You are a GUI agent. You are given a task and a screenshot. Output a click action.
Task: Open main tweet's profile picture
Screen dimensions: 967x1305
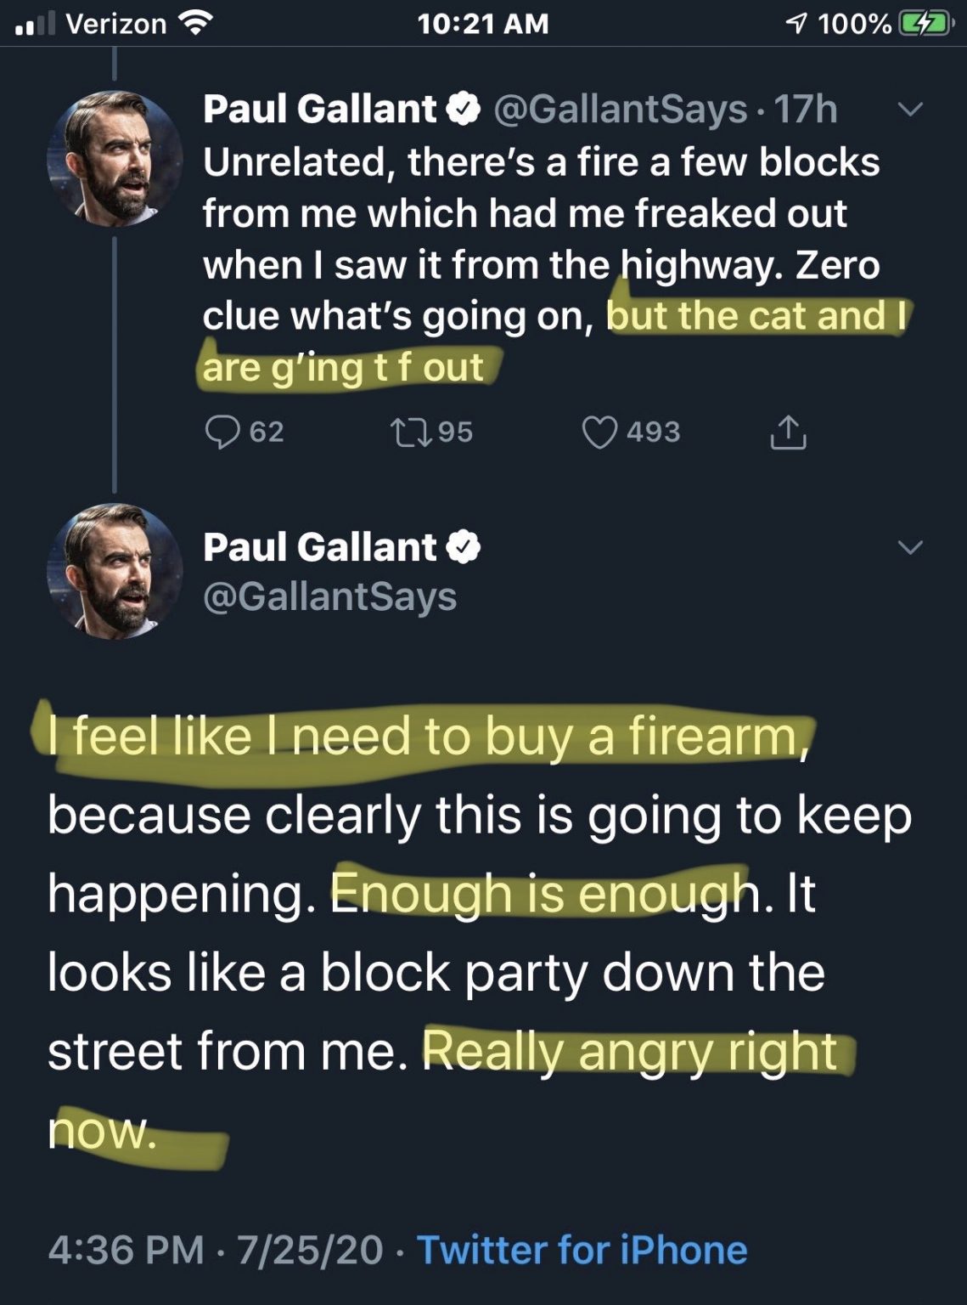pos(115,571)
